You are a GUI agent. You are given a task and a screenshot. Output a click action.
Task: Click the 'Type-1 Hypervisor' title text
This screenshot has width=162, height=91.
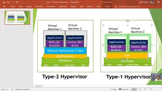coord(128,77)
